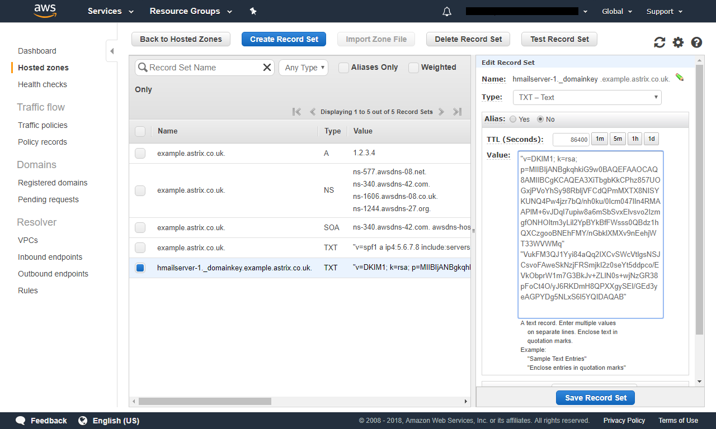Open Traffic policies in sidebar
This screenshot has height=429, width=716.
tap(43, 125)
